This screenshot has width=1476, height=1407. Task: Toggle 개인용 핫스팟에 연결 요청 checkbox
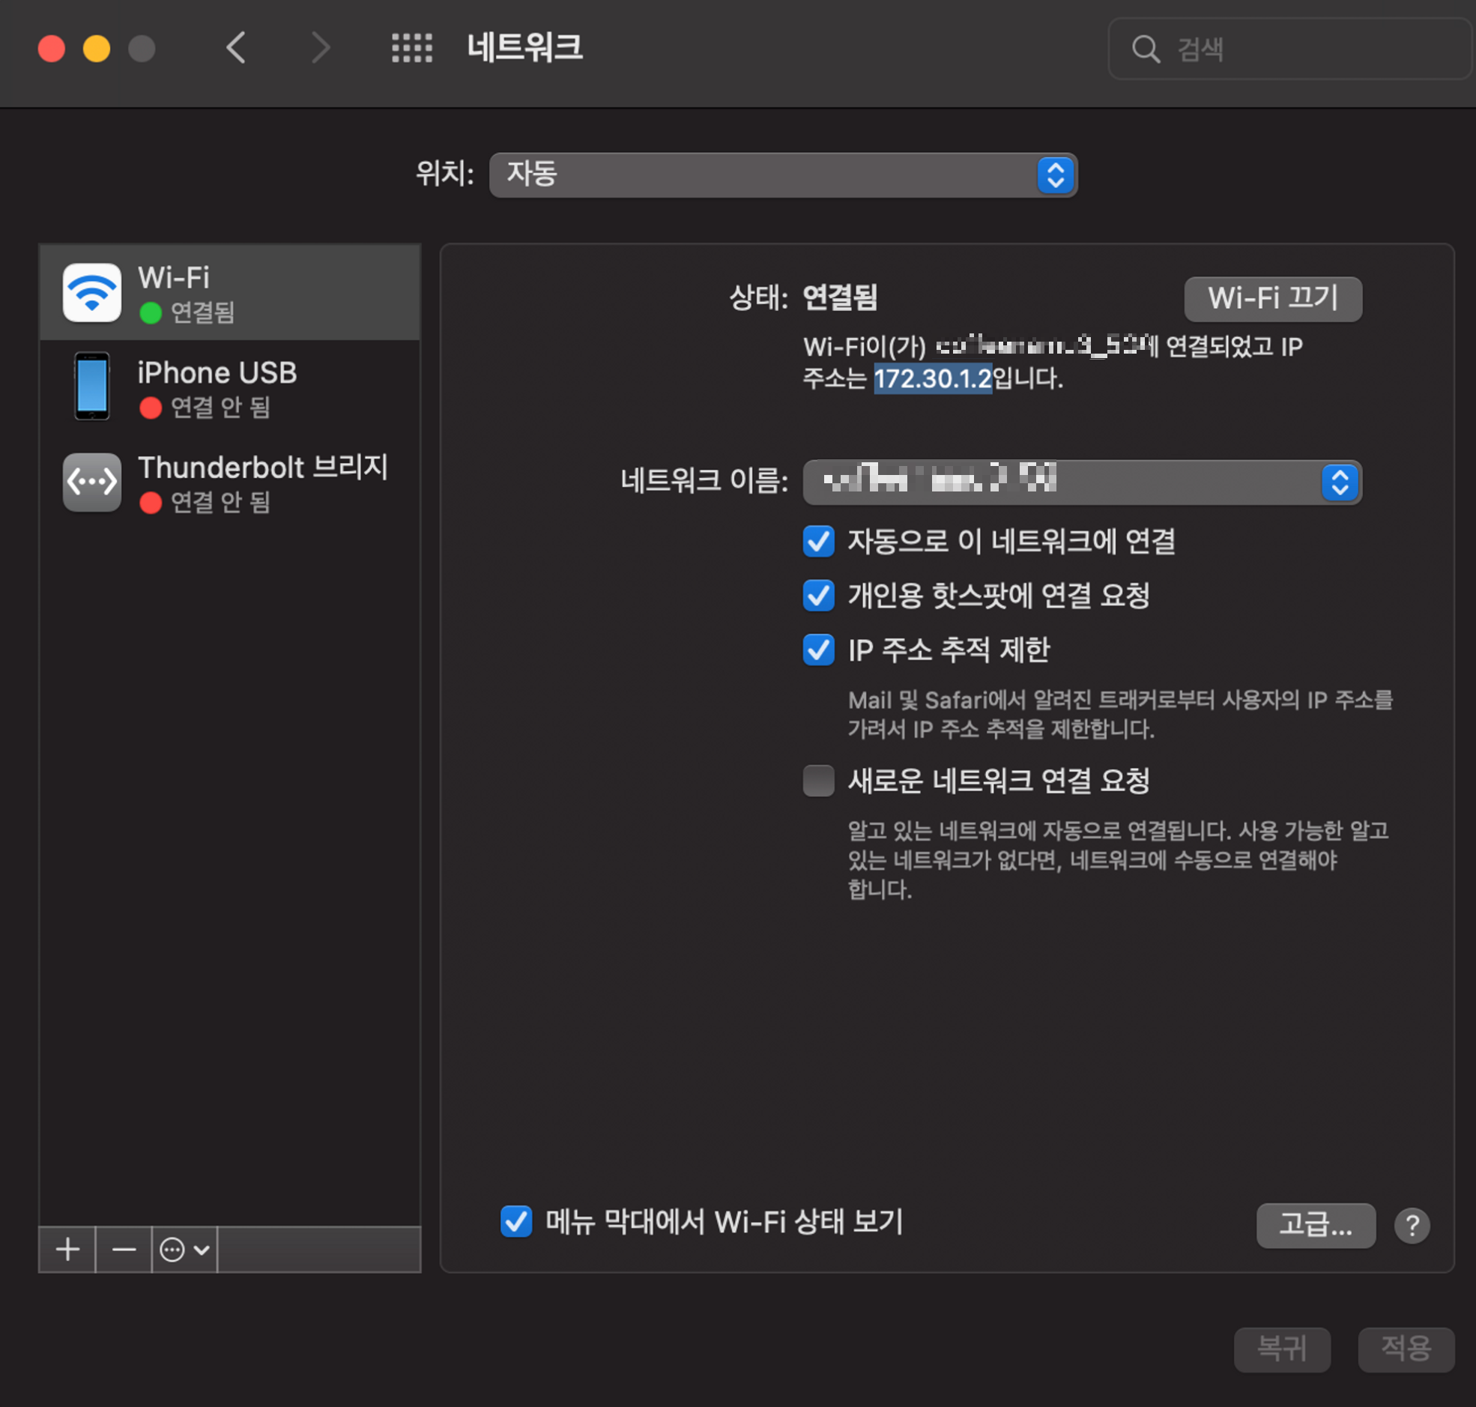pos(818,596)
